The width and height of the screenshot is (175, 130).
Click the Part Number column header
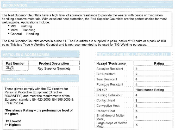click(x=15, y=63)
